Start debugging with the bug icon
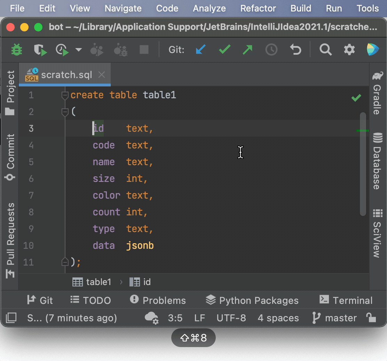The image size is (387, 361). click(16, 49)
